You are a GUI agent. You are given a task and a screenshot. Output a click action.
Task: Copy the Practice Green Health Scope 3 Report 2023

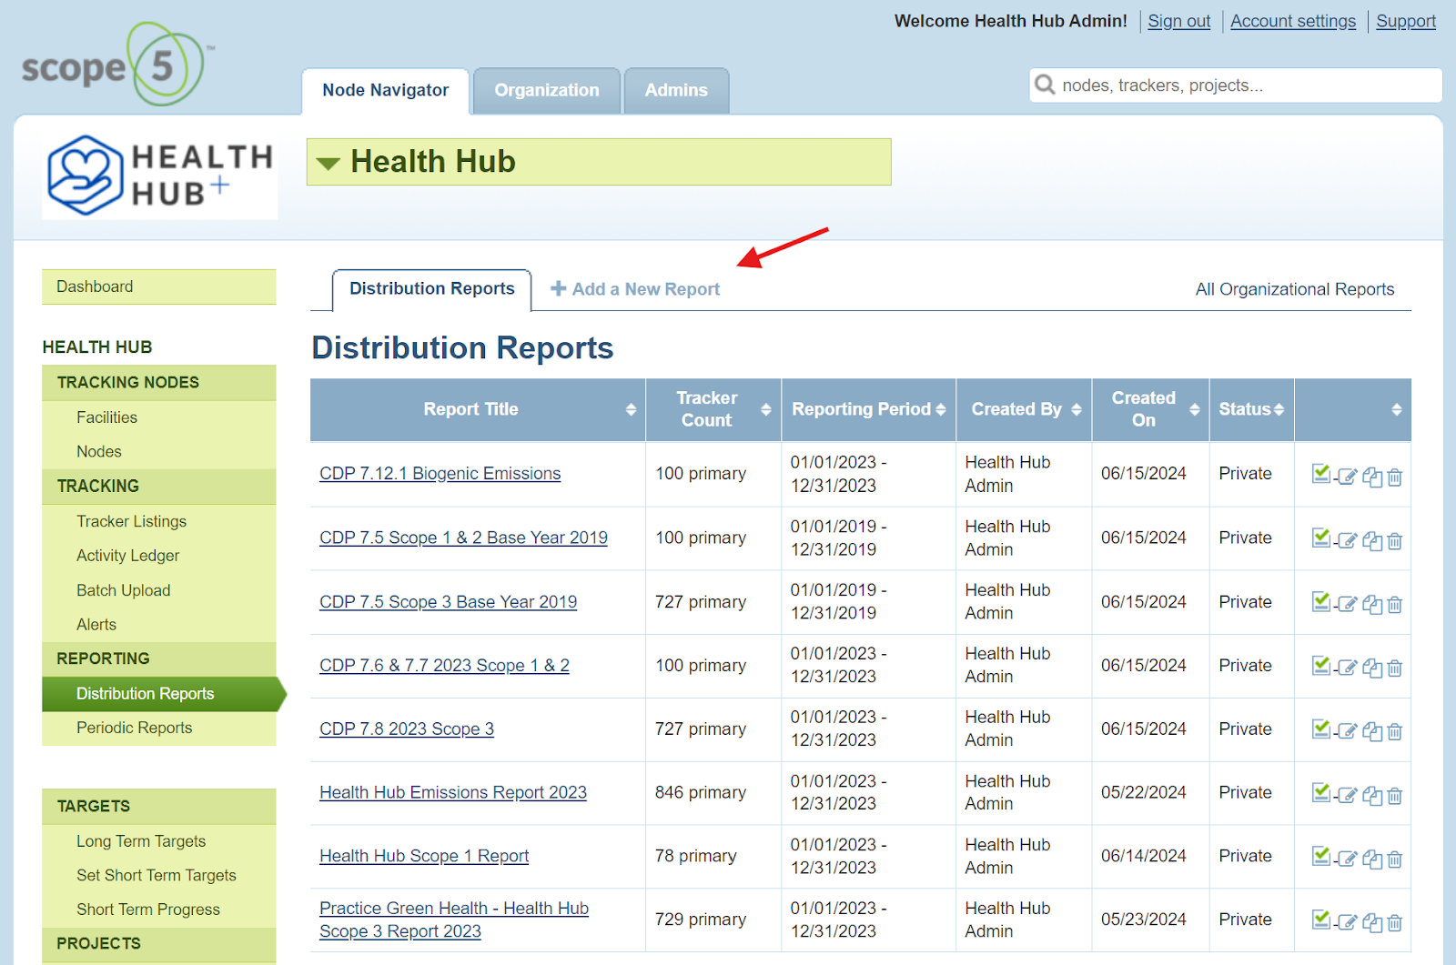click(1372, 922)
